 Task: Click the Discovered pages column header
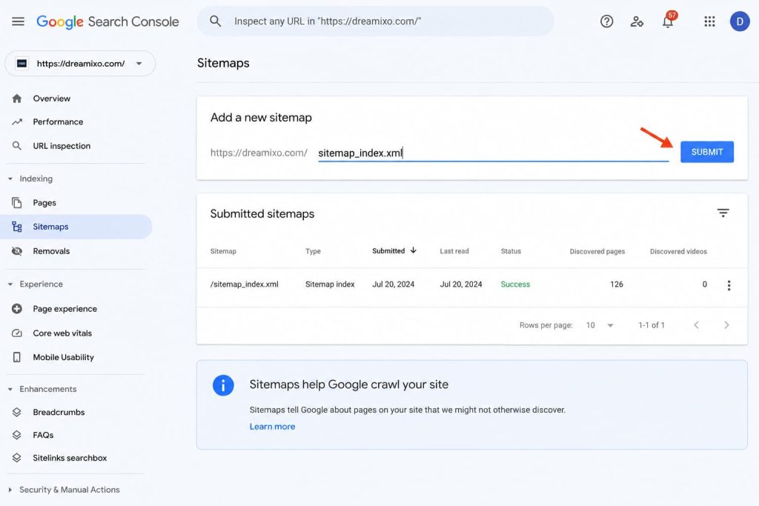coord(597,251)
